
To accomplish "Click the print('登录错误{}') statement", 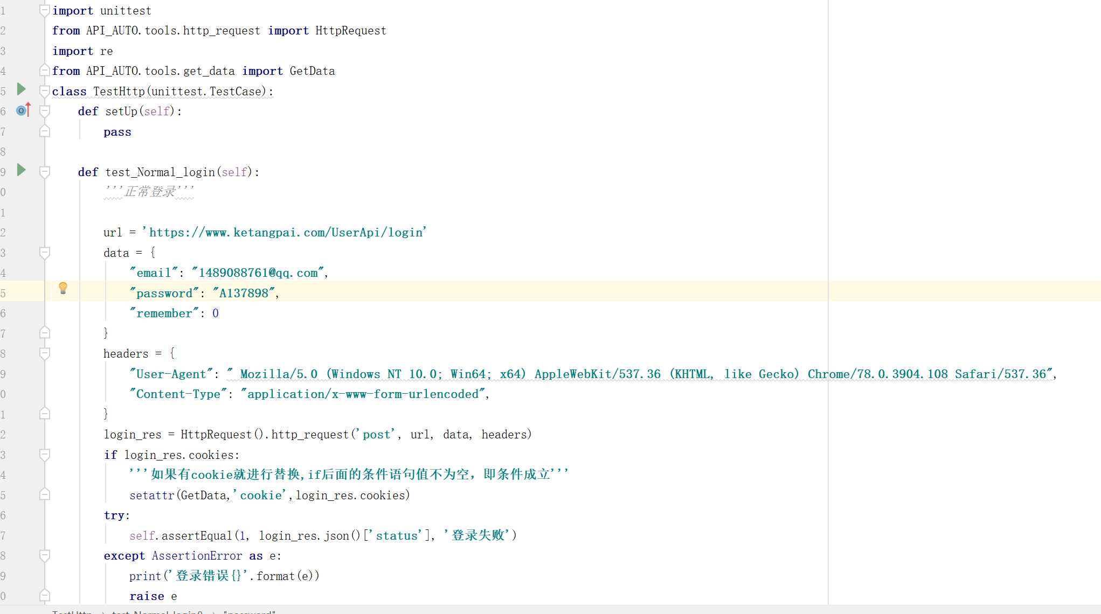I will pos(224,576).
